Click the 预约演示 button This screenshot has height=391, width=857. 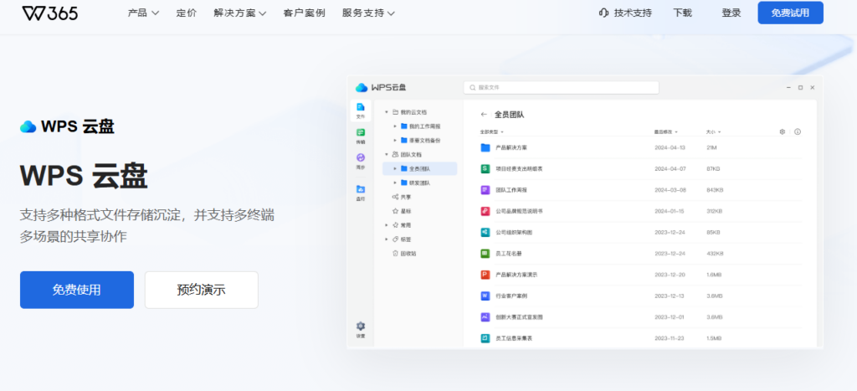201,290
